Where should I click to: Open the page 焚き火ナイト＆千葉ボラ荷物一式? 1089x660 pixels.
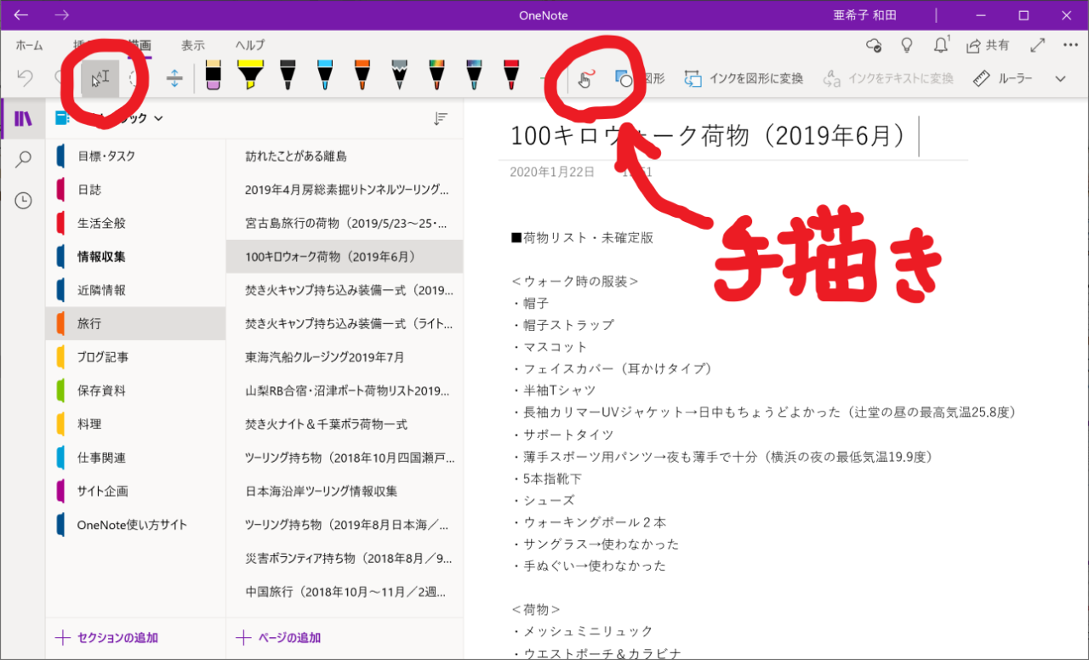345,424
